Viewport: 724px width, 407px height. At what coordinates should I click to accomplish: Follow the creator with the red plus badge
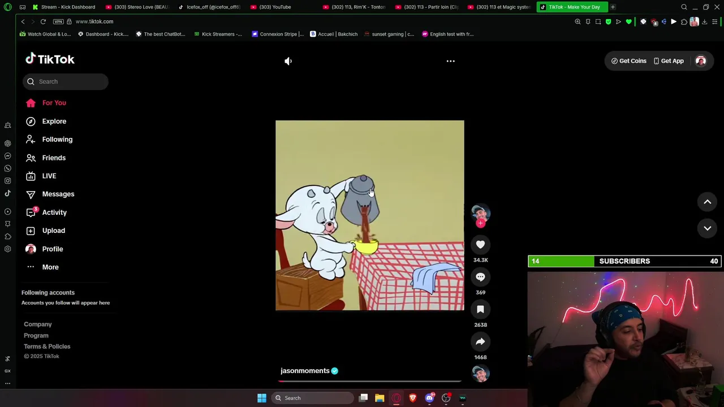coord(480,223)
